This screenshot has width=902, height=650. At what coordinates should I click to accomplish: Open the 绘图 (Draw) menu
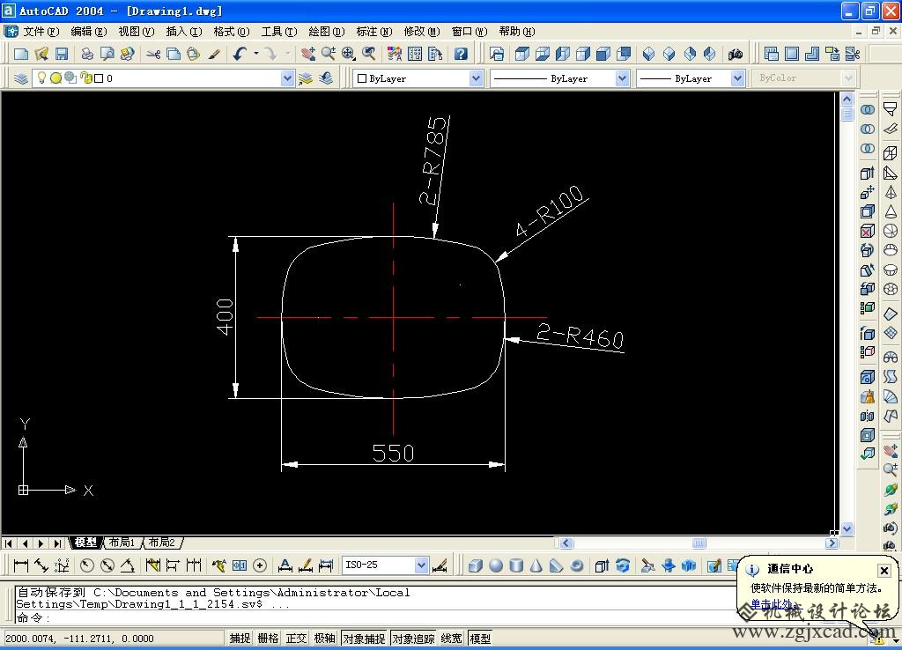pos(326,32)
